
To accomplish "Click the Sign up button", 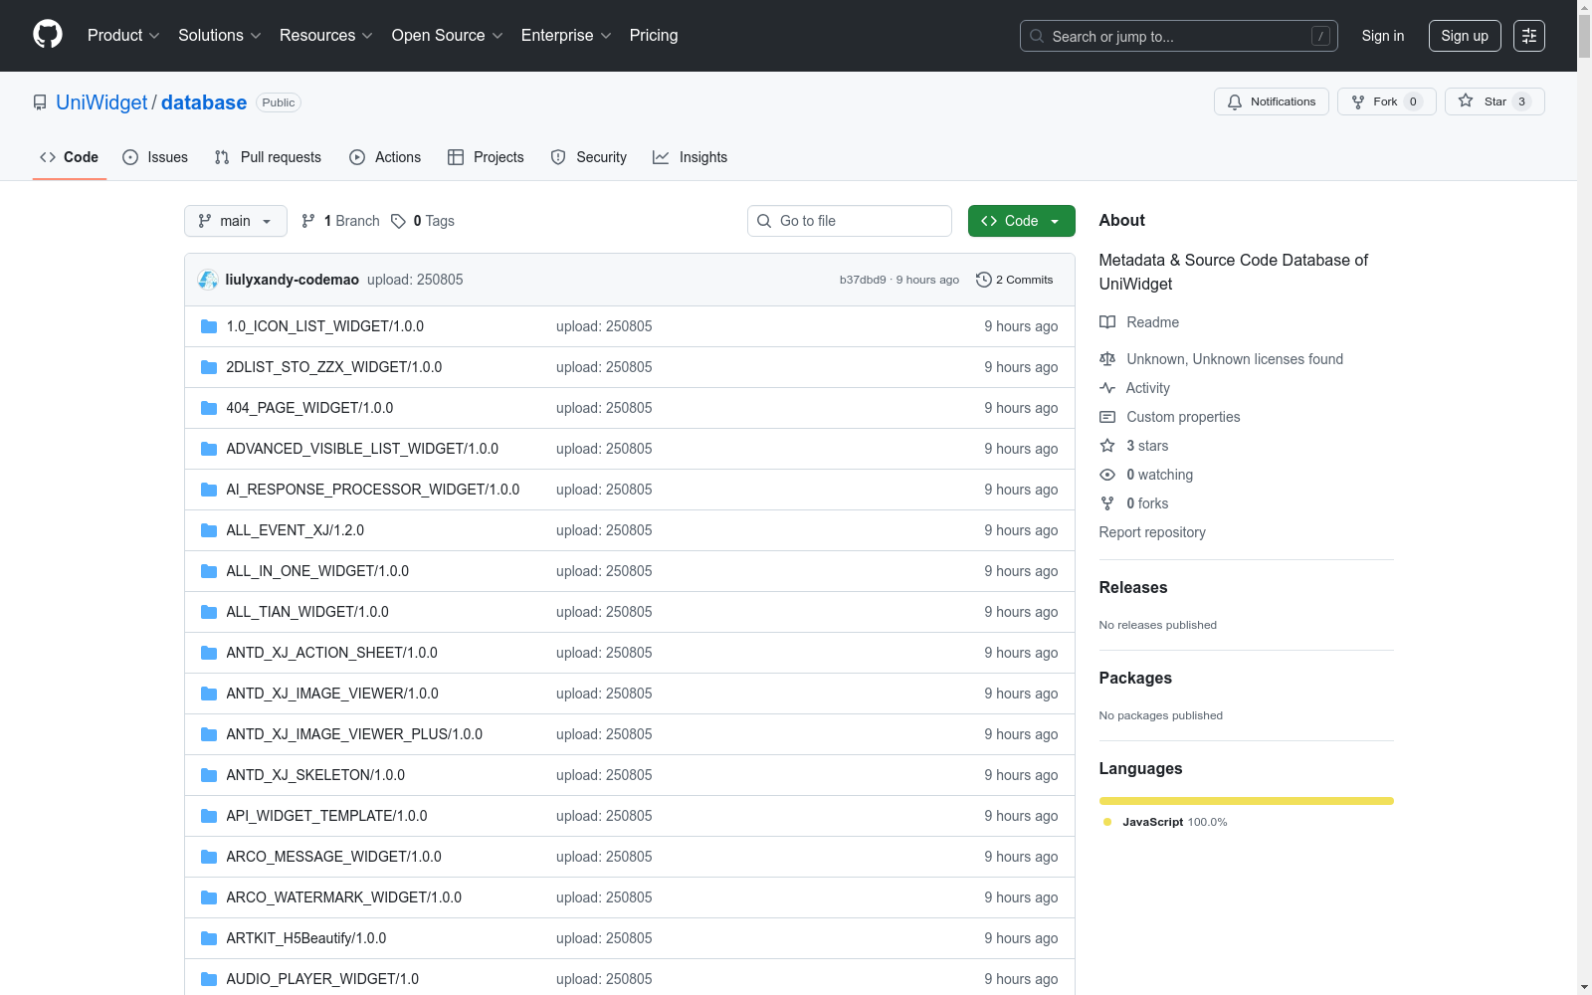I will 1465,36.
